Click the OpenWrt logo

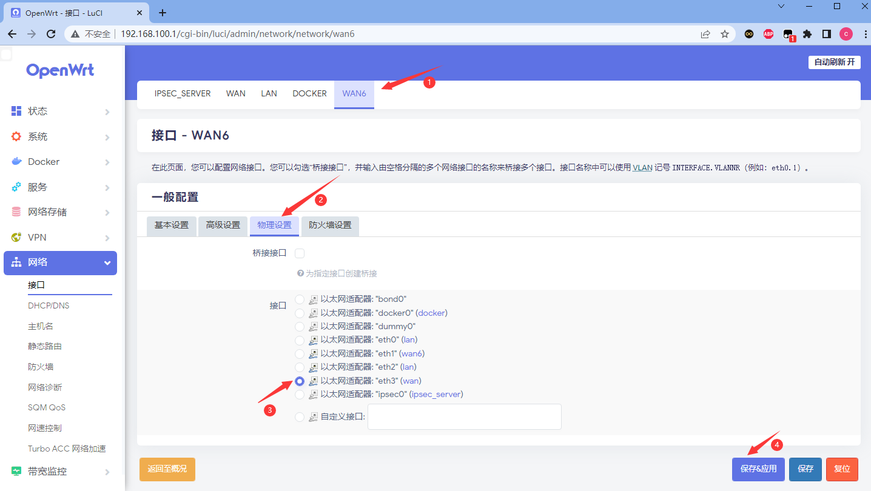(x=60, y=71)
